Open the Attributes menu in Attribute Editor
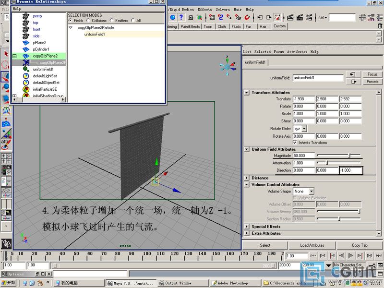Viewport: 384px width, 288px height. tap(297, 52)
